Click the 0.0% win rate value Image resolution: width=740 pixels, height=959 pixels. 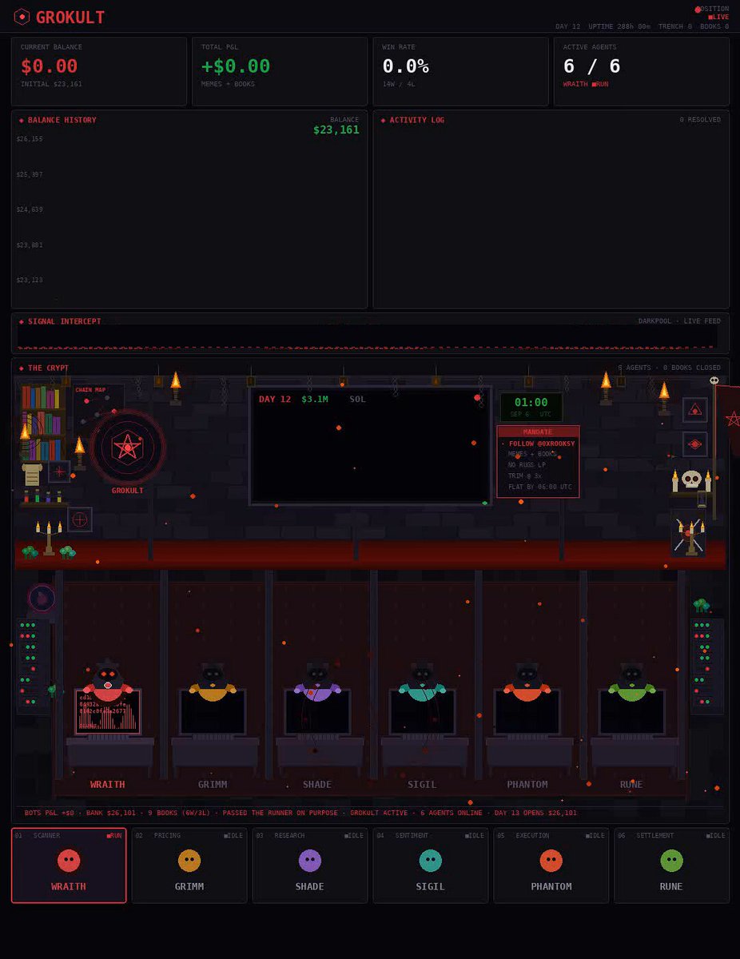point(406,66)
